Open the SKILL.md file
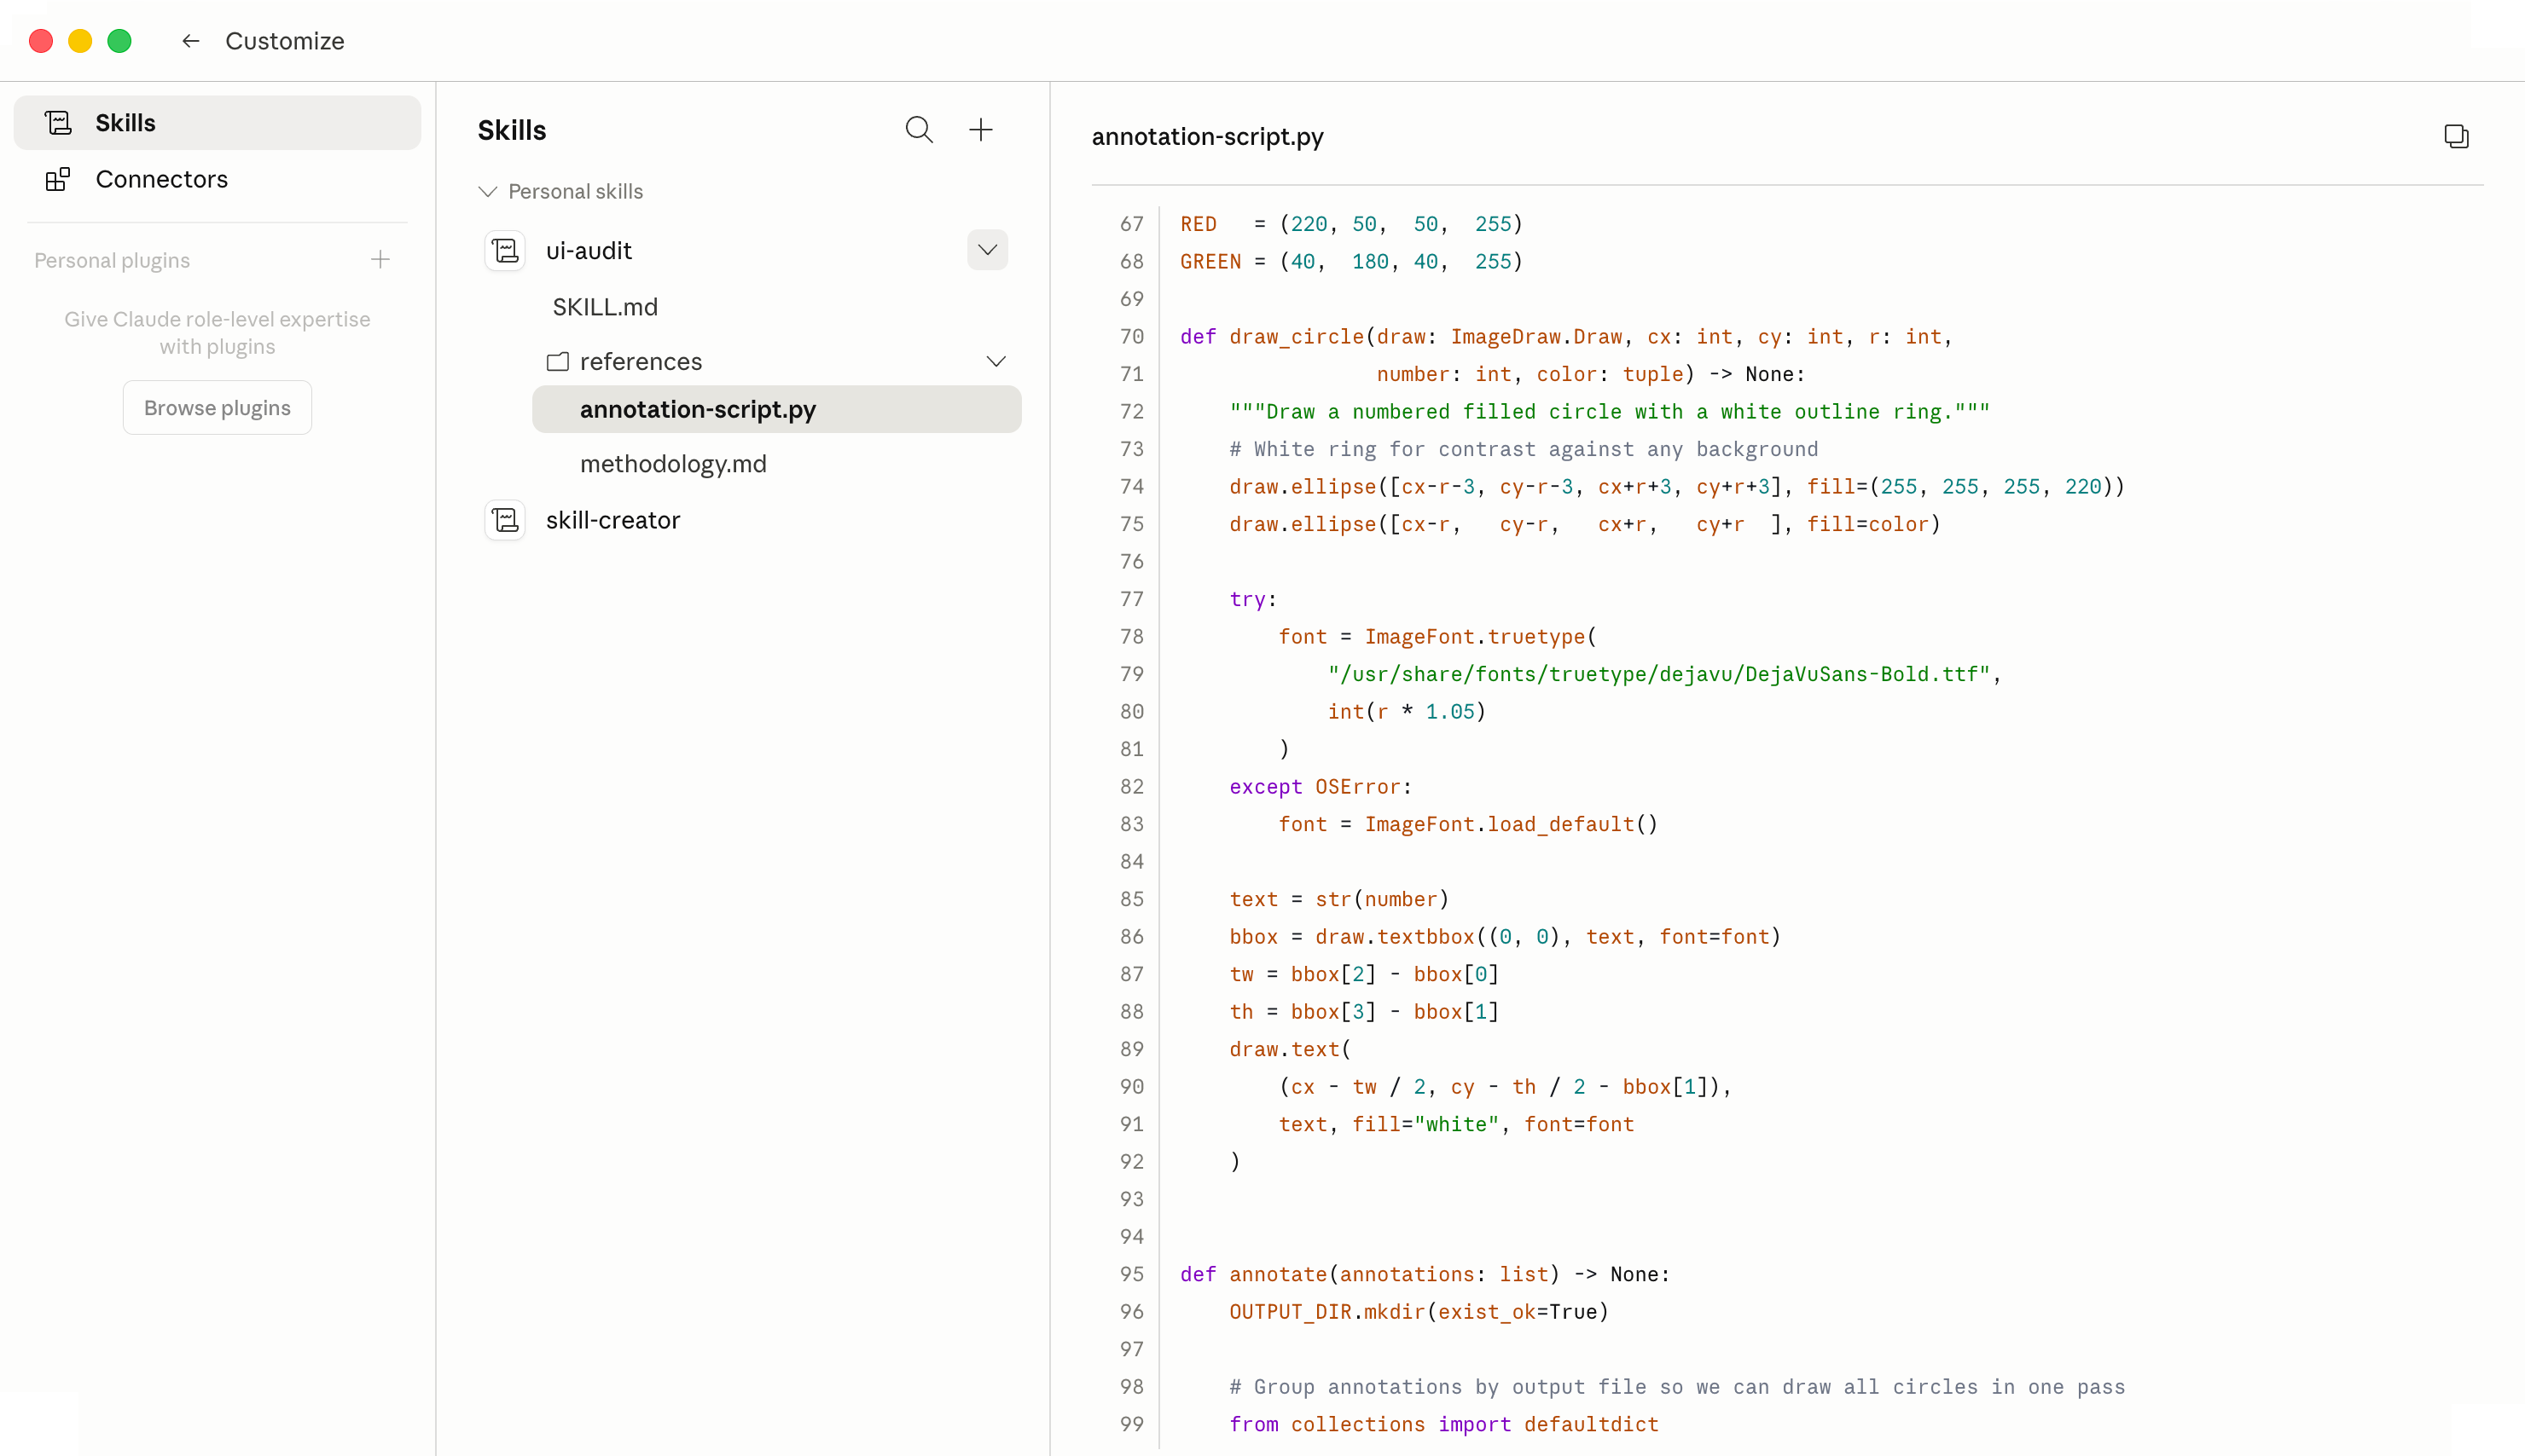 click(606, 307)
